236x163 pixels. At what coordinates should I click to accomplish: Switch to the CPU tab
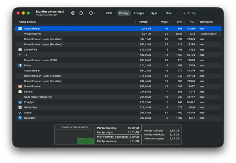point(109,13)
